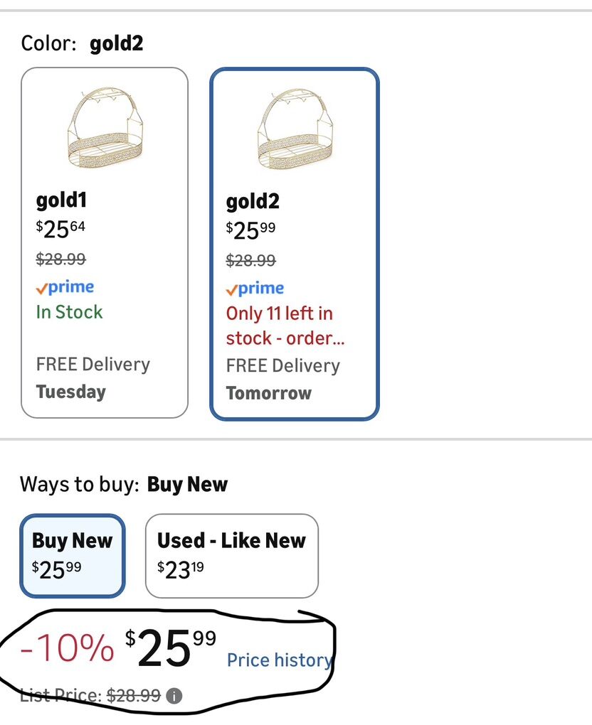
Task: Select the Buy New purchase option
Action: 73,555
